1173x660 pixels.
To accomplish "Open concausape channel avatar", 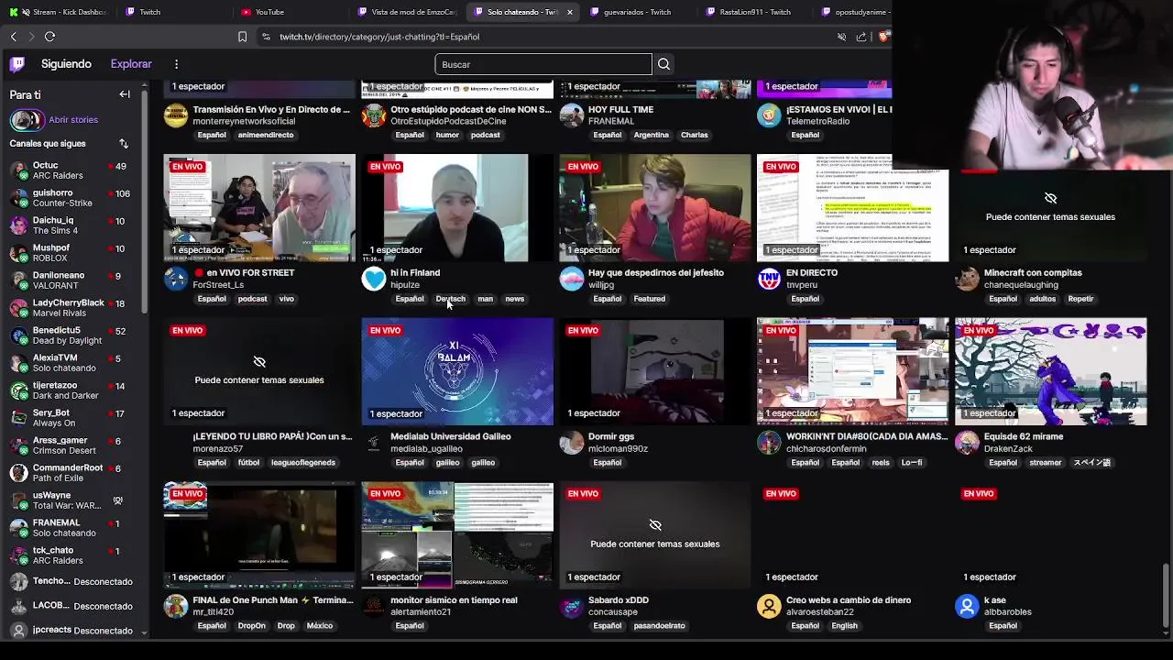I will click(x=572, y=606).
